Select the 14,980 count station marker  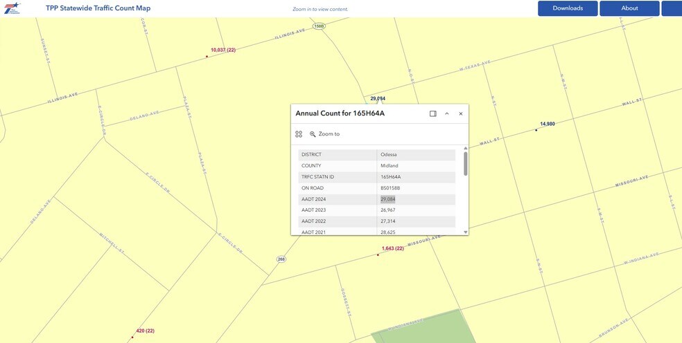point(536,130)
